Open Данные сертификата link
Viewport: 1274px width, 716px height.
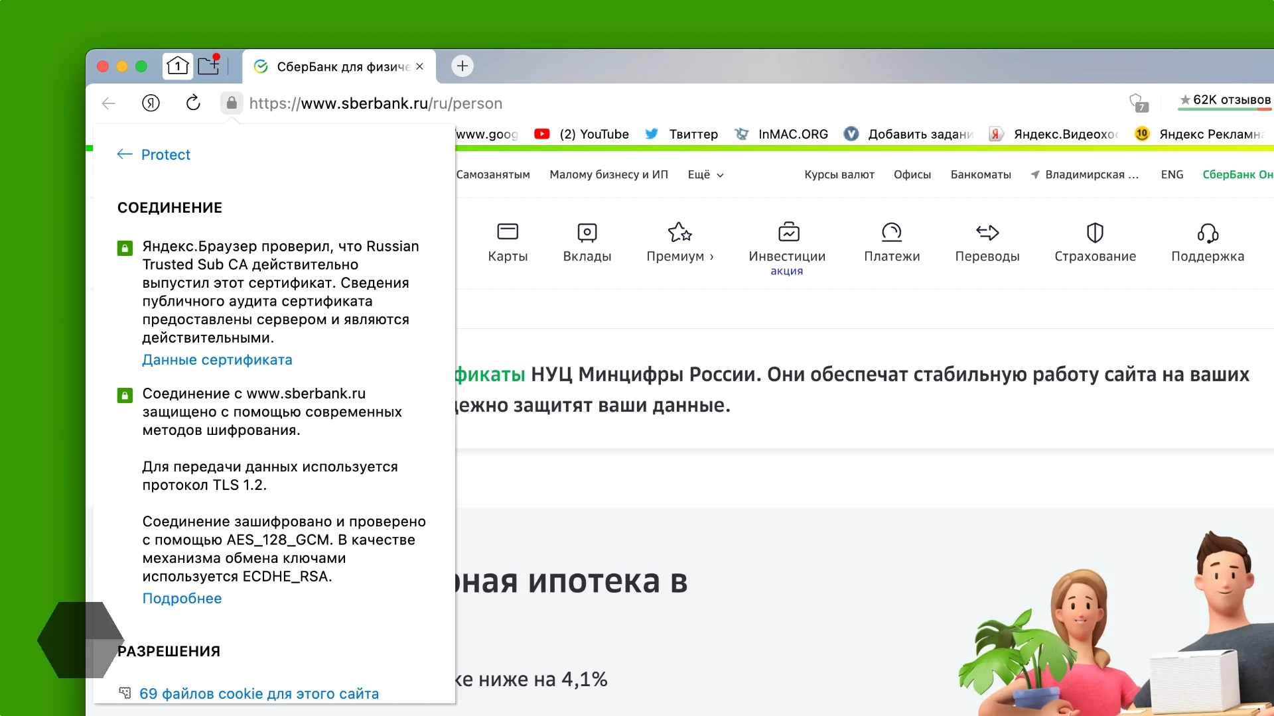click(x=217, y=360)
